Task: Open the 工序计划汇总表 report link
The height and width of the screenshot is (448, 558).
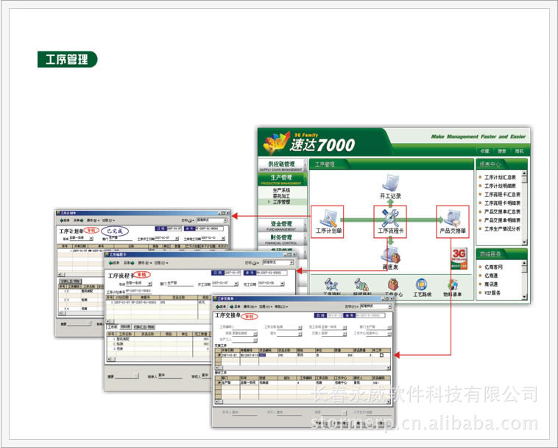Action: (x=500, y=177)
